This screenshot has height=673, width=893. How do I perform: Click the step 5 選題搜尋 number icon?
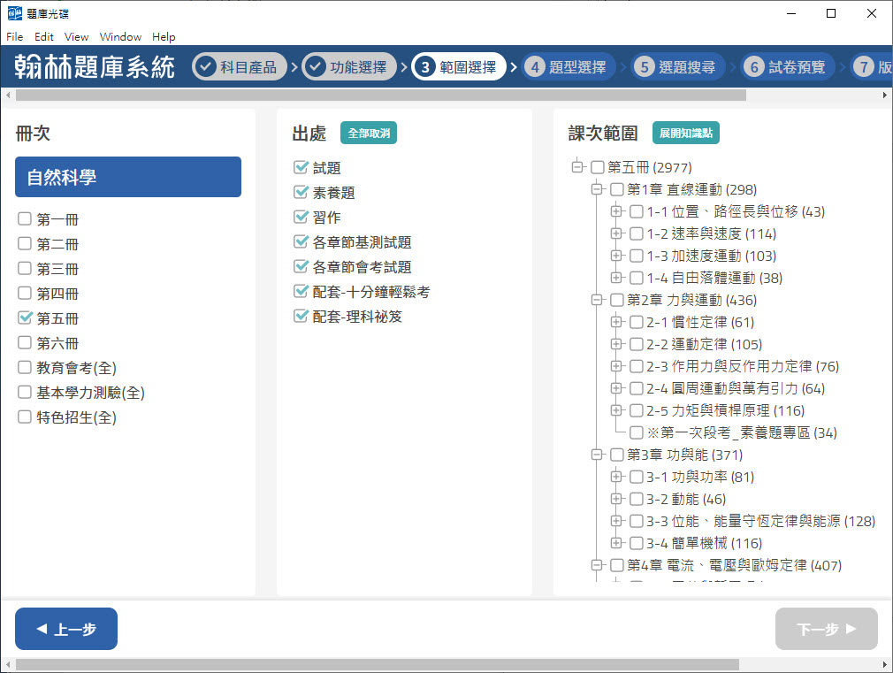645,67
